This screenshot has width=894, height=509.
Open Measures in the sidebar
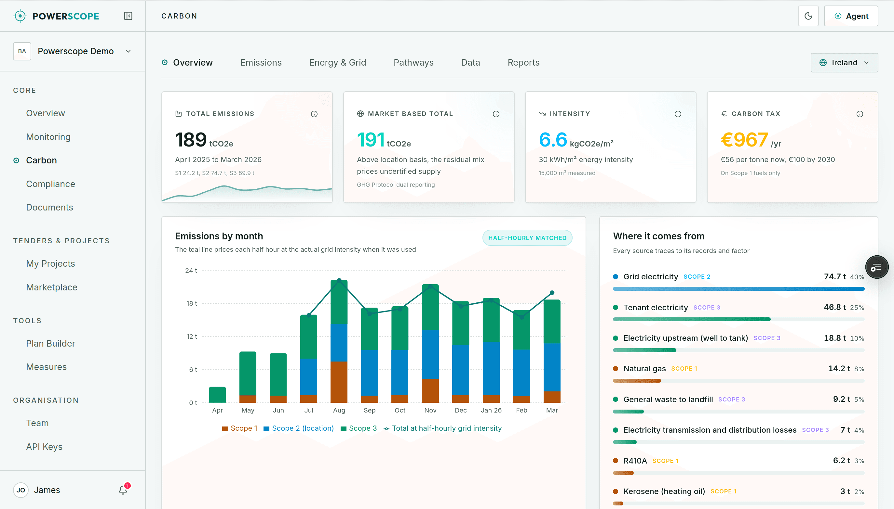[x=46, y=367]
